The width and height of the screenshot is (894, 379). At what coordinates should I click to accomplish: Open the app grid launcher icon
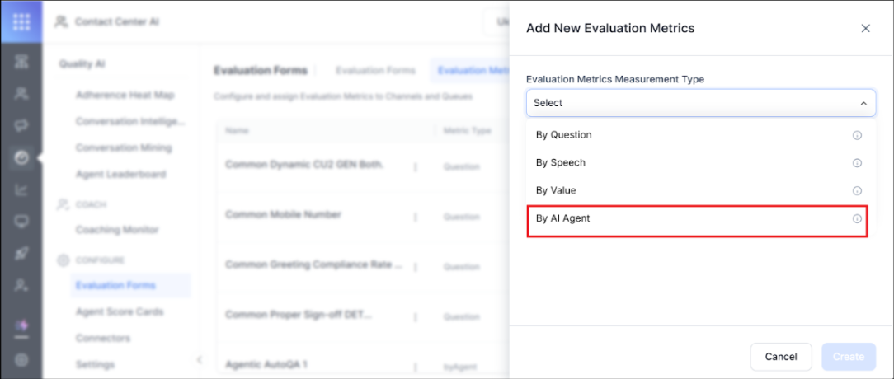pos(21,21)
